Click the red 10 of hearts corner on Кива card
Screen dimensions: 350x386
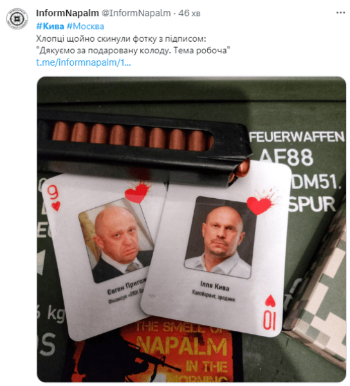coord(270,312)
